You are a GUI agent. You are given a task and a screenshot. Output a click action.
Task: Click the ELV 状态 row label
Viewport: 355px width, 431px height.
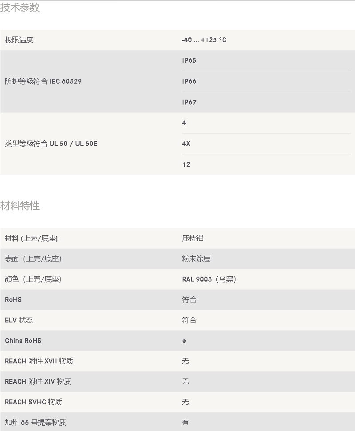click(x=19, y=320)
